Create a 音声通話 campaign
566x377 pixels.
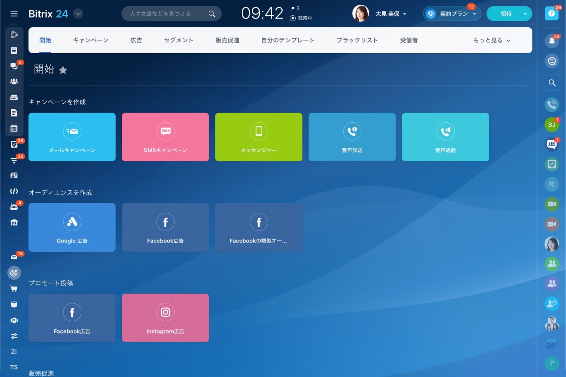coord(445,137)
